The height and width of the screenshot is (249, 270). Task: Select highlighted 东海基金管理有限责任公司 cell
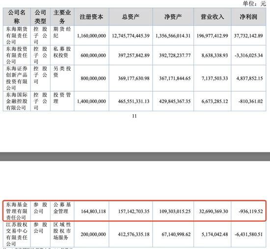click(17, 211)
